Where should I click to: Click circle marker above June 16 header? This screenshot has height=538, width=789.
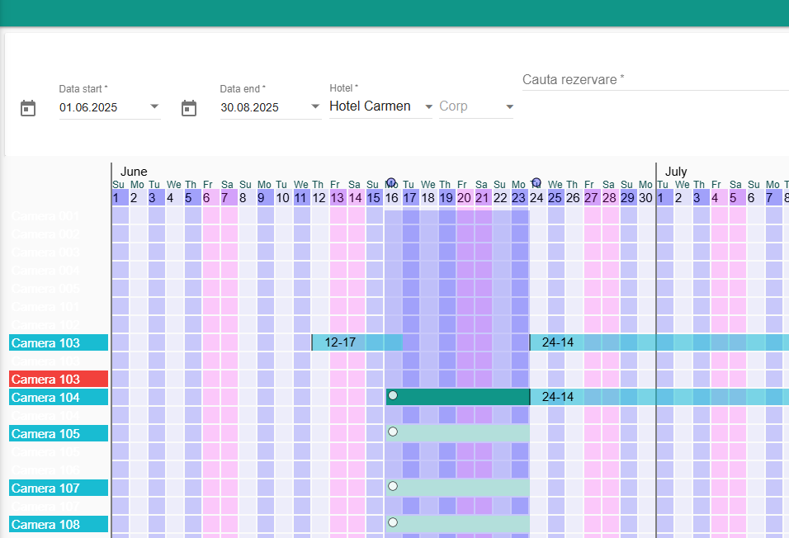pyautogui.click(x=391, y=182)
